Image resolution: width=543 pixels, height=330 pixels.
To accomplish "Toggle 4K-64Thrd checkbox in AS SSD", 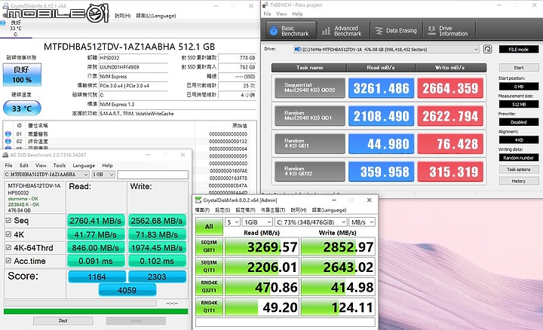I will tap(8, 247).
